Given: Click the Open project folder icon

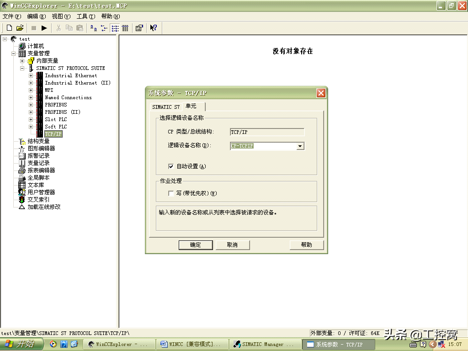Looking at the screenshot, I should click(x=20, y=28).
